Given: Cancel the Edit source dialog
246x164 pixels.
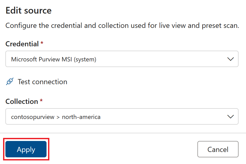Looking at the screenshot, I should coord(218,149).
